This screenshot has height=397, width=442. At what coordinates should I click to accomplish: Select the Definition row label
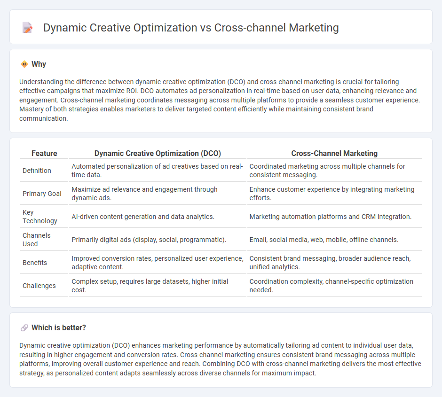37,171
